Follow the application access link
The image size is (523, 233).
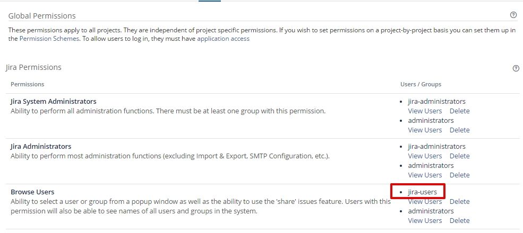coord(223,39)
